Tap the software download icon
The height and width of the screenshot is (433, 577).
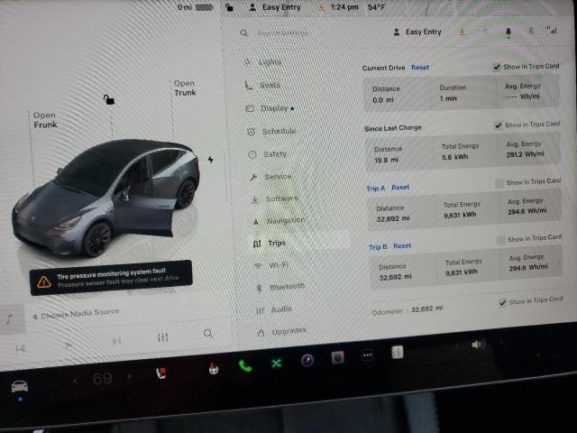[463, 32]
